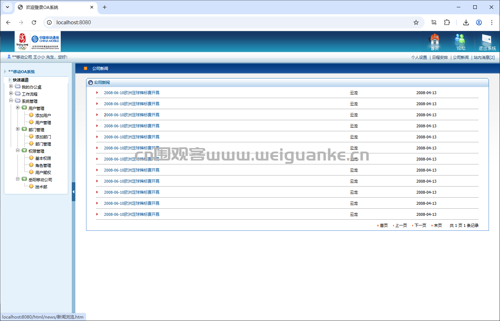500x321 pixels.
Task: Open the browser downloads icon
Action: pyautogui.click(x=466, y=22)
